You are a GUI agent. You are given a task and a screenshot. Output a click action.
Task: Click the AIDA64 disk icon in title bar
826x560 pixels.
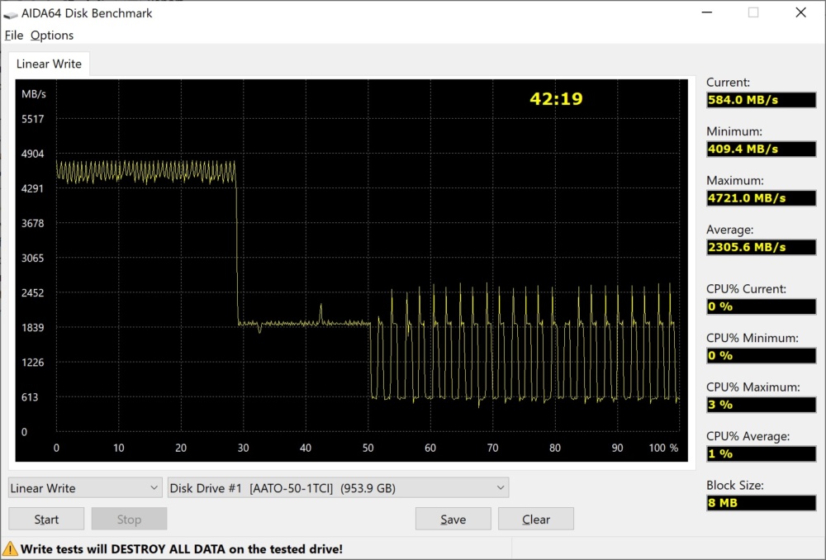point(10,14)
